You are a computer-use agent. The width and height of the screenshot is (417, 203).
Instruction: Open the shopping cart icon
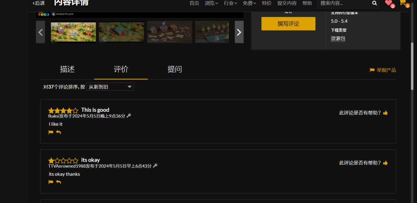click(403, 3)
